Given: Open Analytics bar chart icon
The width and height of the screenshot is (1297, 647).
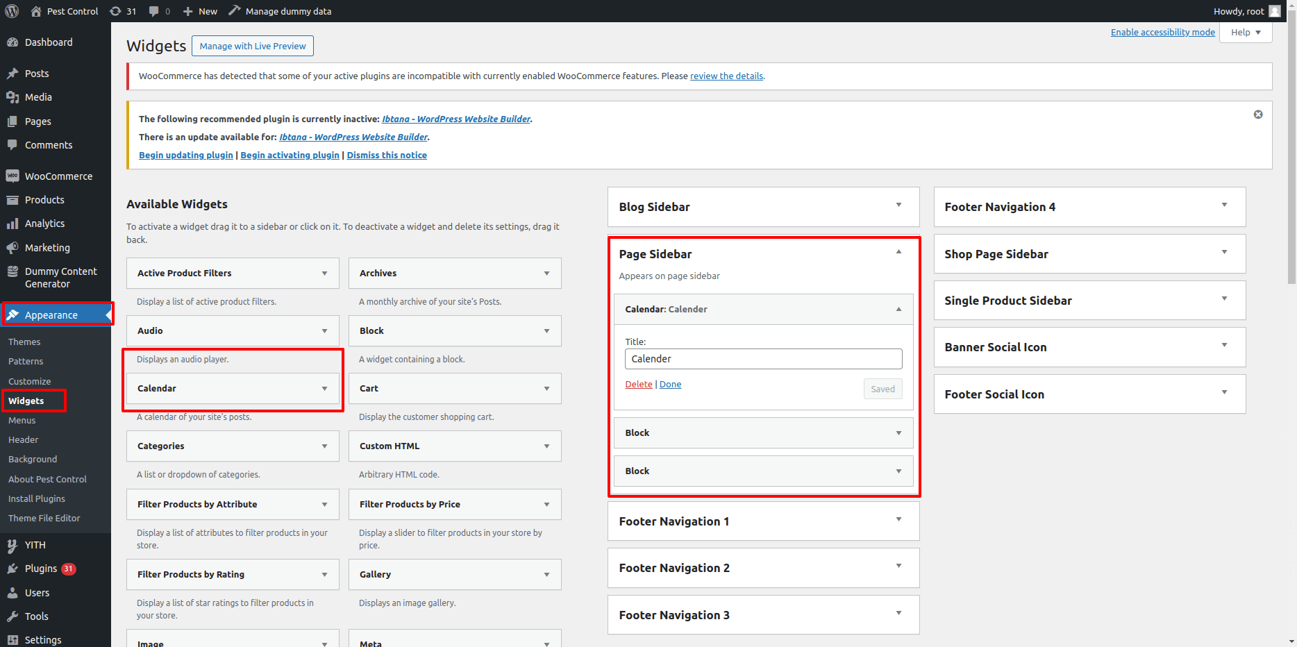Looking at the screenshot, I should tap(12, 224).
